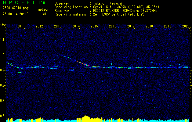The image size is (192, 122).
Task: Click the 0.6 kHz frequency label
Action: 2,116
